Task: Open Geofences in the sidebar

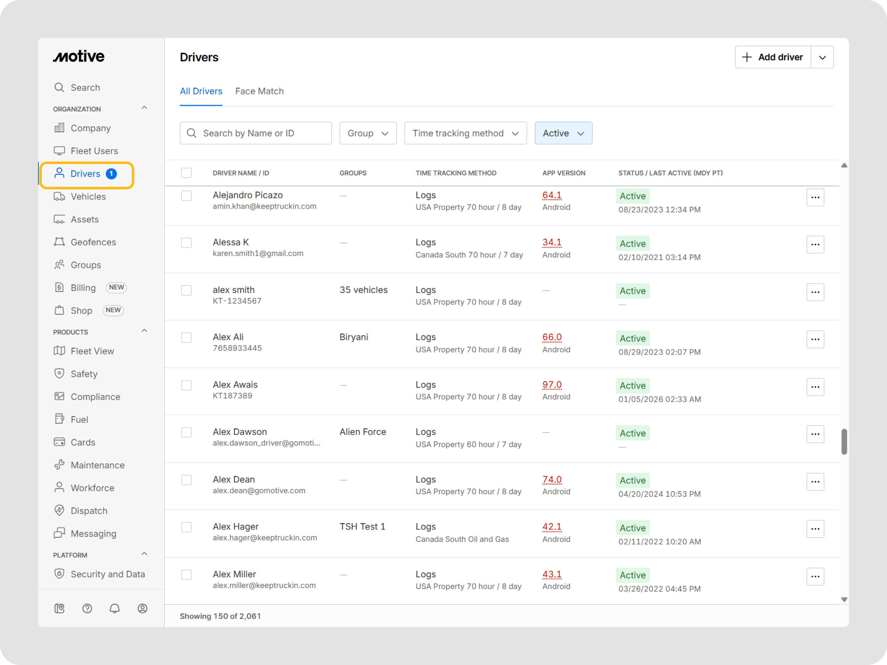Action: tap(93, 242)
